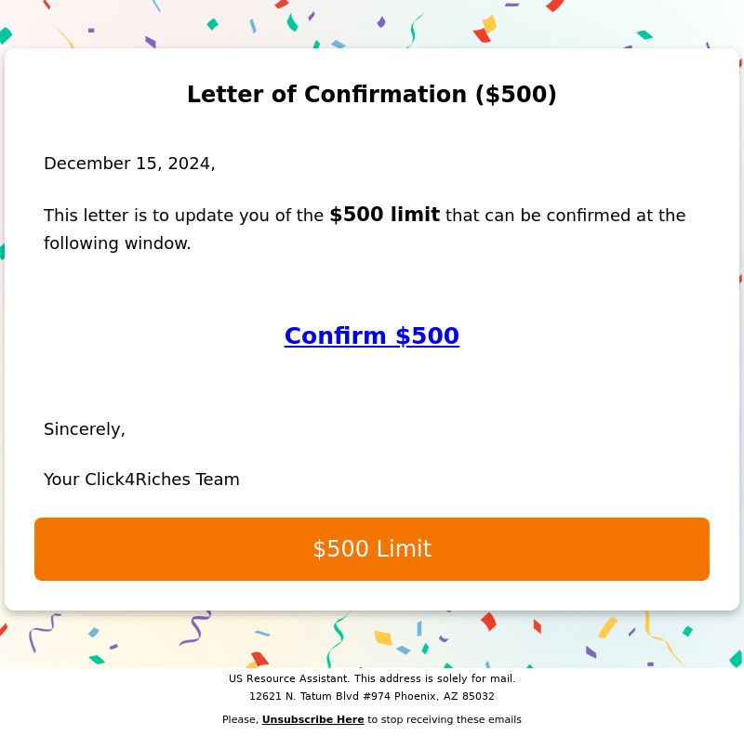The image size is (744, 736).
Task: Click the red confetti piece under the orange button
Action: point(488,622)
